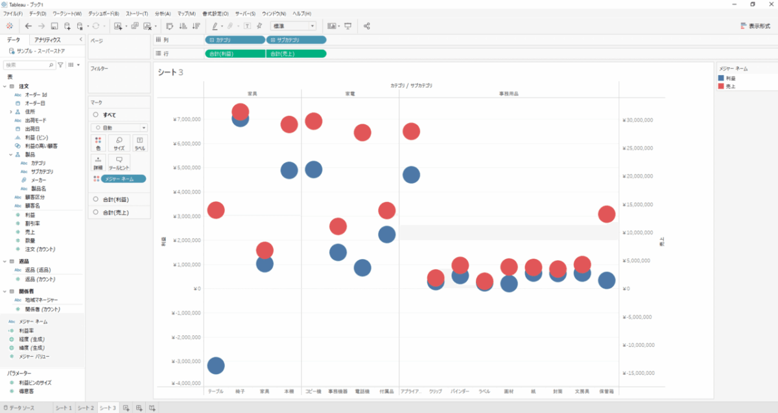Click the Swap rows and columns icon

coord(169,26)
